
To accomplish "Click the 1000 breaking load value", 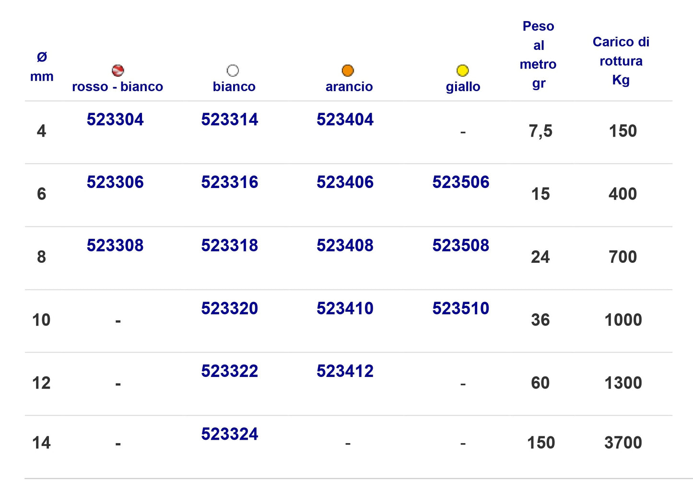I will (623, 320).
